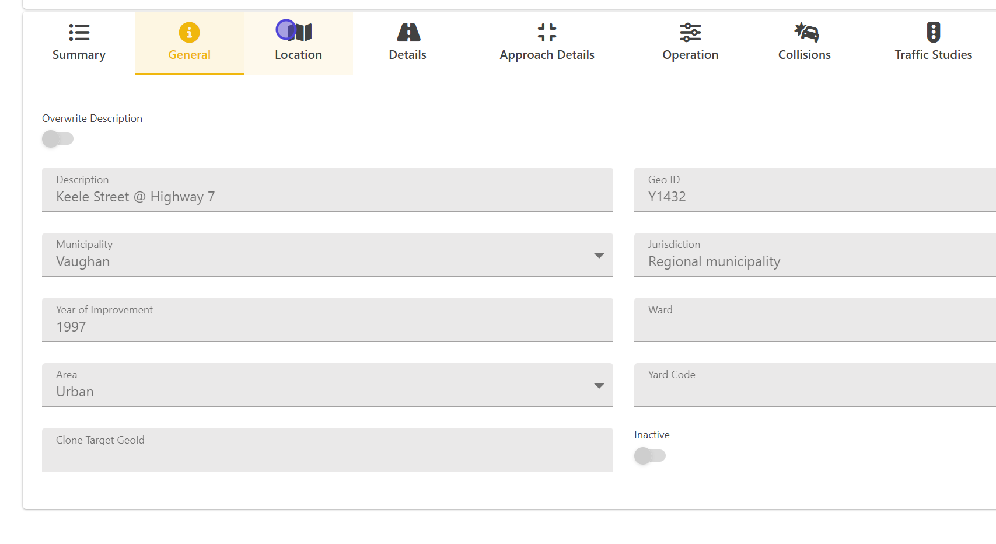996x544 pixels.
Task: Switch to the Collisions tab label
Action: [804, 55]
